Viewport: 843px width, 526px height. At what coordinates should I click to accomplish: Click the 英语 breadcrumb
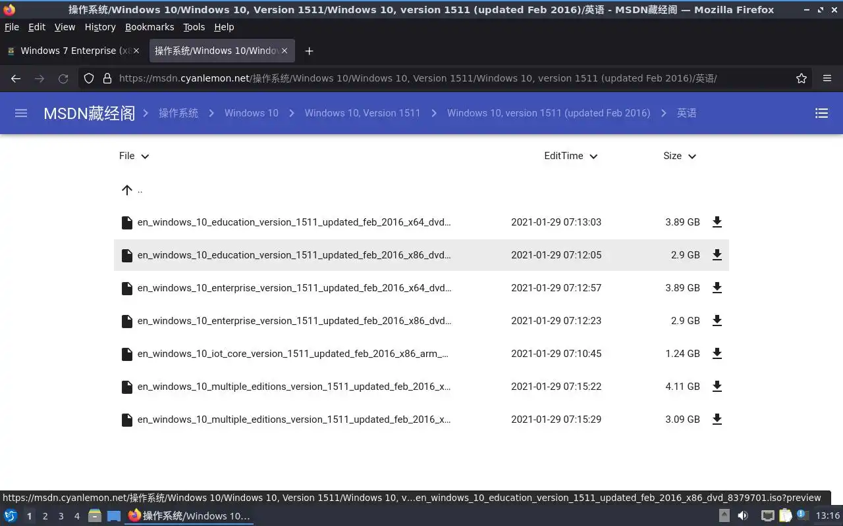coord(687,113)
